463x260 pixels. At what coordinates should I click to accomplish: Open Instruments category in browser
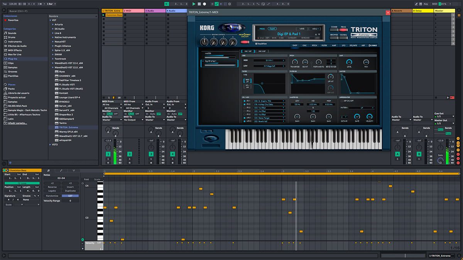click(15, 42)
